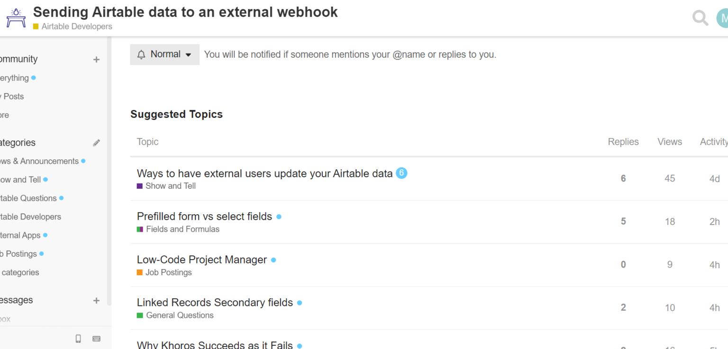Toggle mobile view with phone icon
Image resolution: width=728 pixels, height=349 pixels.
(79, 339)
